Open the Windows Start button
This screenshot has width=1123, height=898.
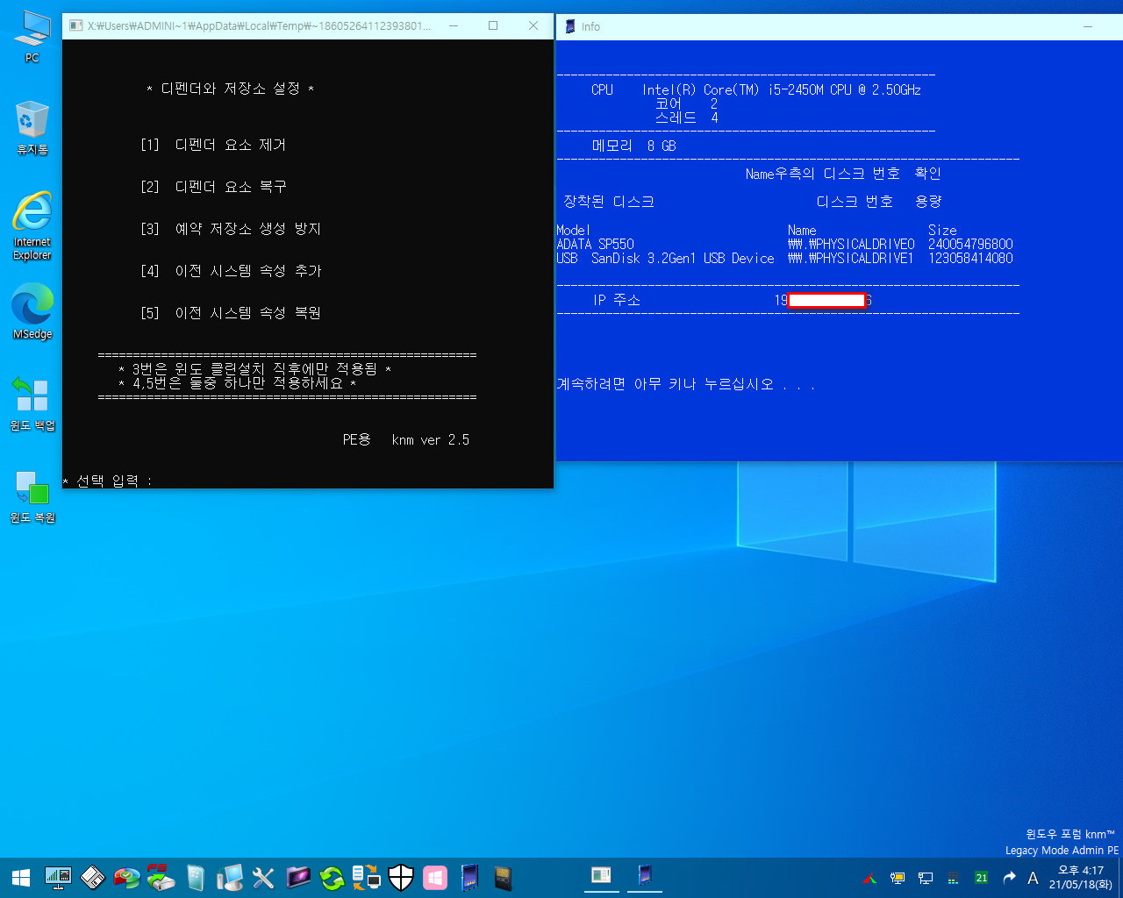[21, 877]
